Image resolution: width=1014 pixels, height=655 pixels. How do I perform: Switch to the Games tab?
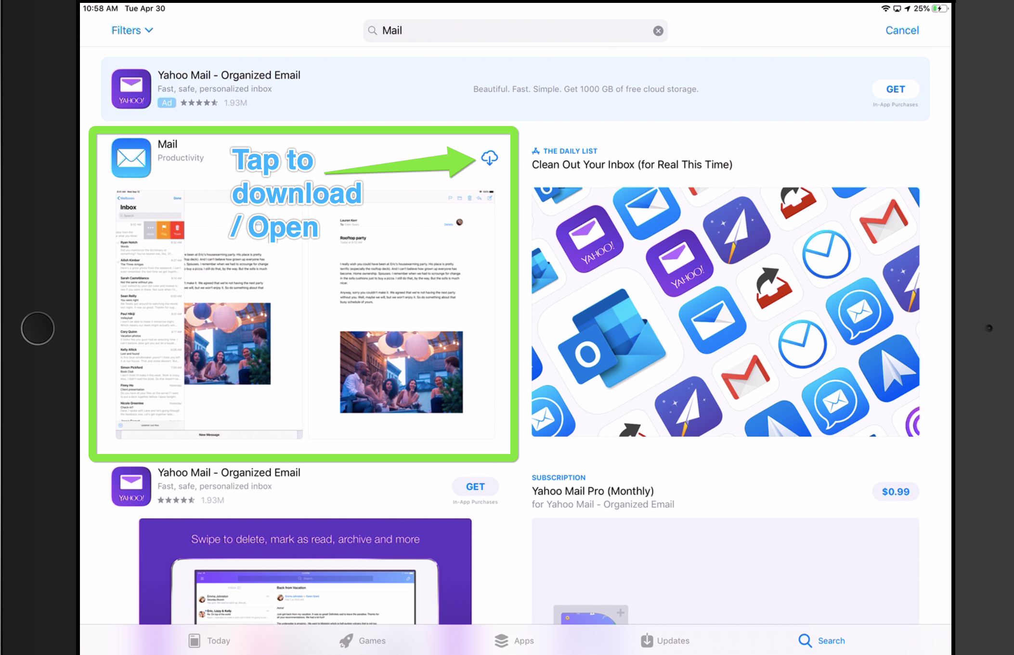362,641
